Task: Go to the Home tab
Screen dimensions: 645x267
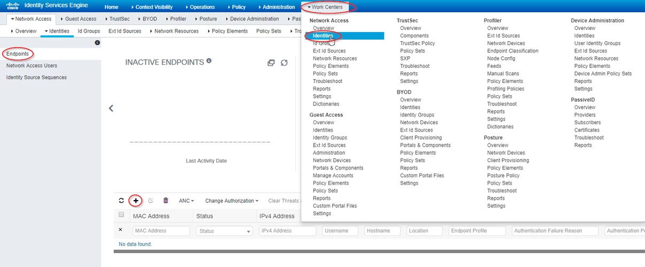Action: 111,7
